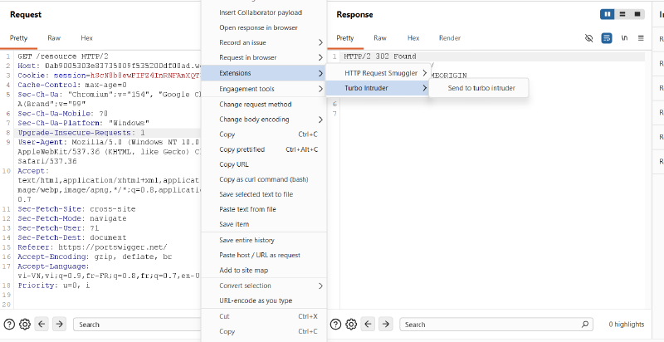Click Sec-Ch-Ua-Platform: "Windows" line
This screenshot has height=342, width=664.
84,123
